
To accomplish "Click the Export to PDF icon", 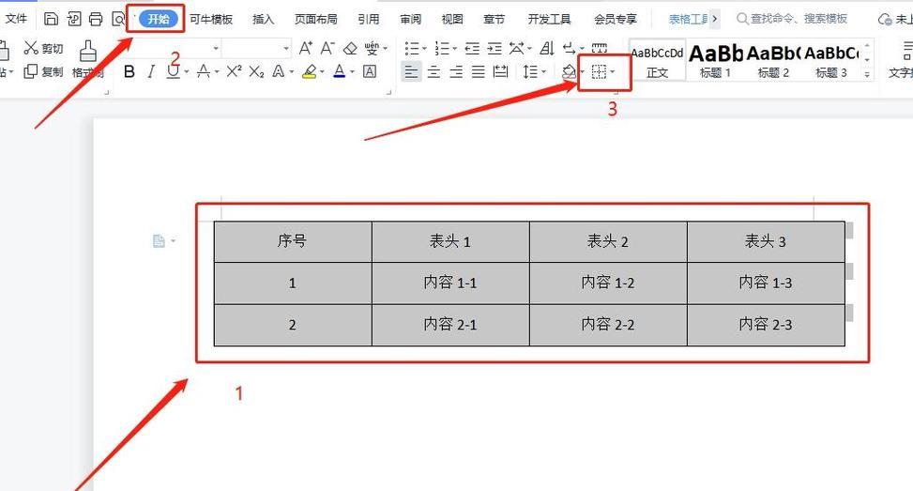I will tap(74, 19).
